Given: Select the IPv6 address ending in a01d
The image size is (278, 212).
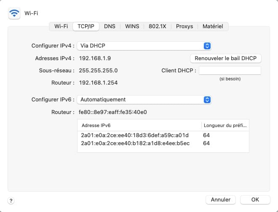Looking at the screenshot, I should [x=135, y=135].
